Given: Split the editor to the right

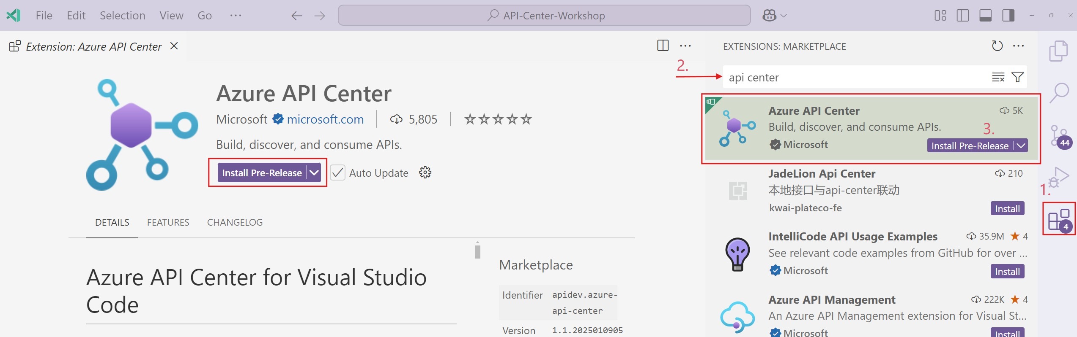Looking at the screenshot, I should click(x=663, y=46).
